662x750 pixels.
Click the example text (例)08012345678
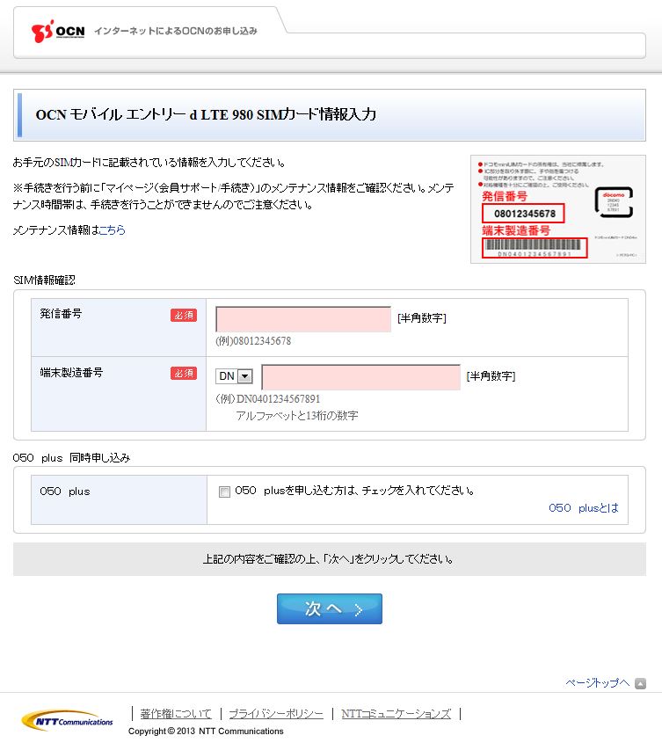point(253,341)
